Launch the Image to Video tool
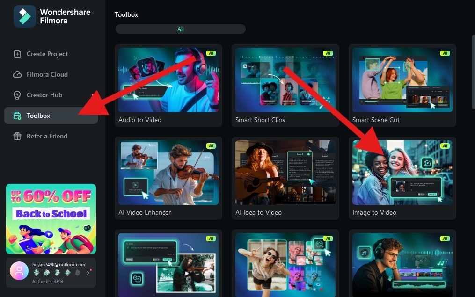 pos(402,178)
